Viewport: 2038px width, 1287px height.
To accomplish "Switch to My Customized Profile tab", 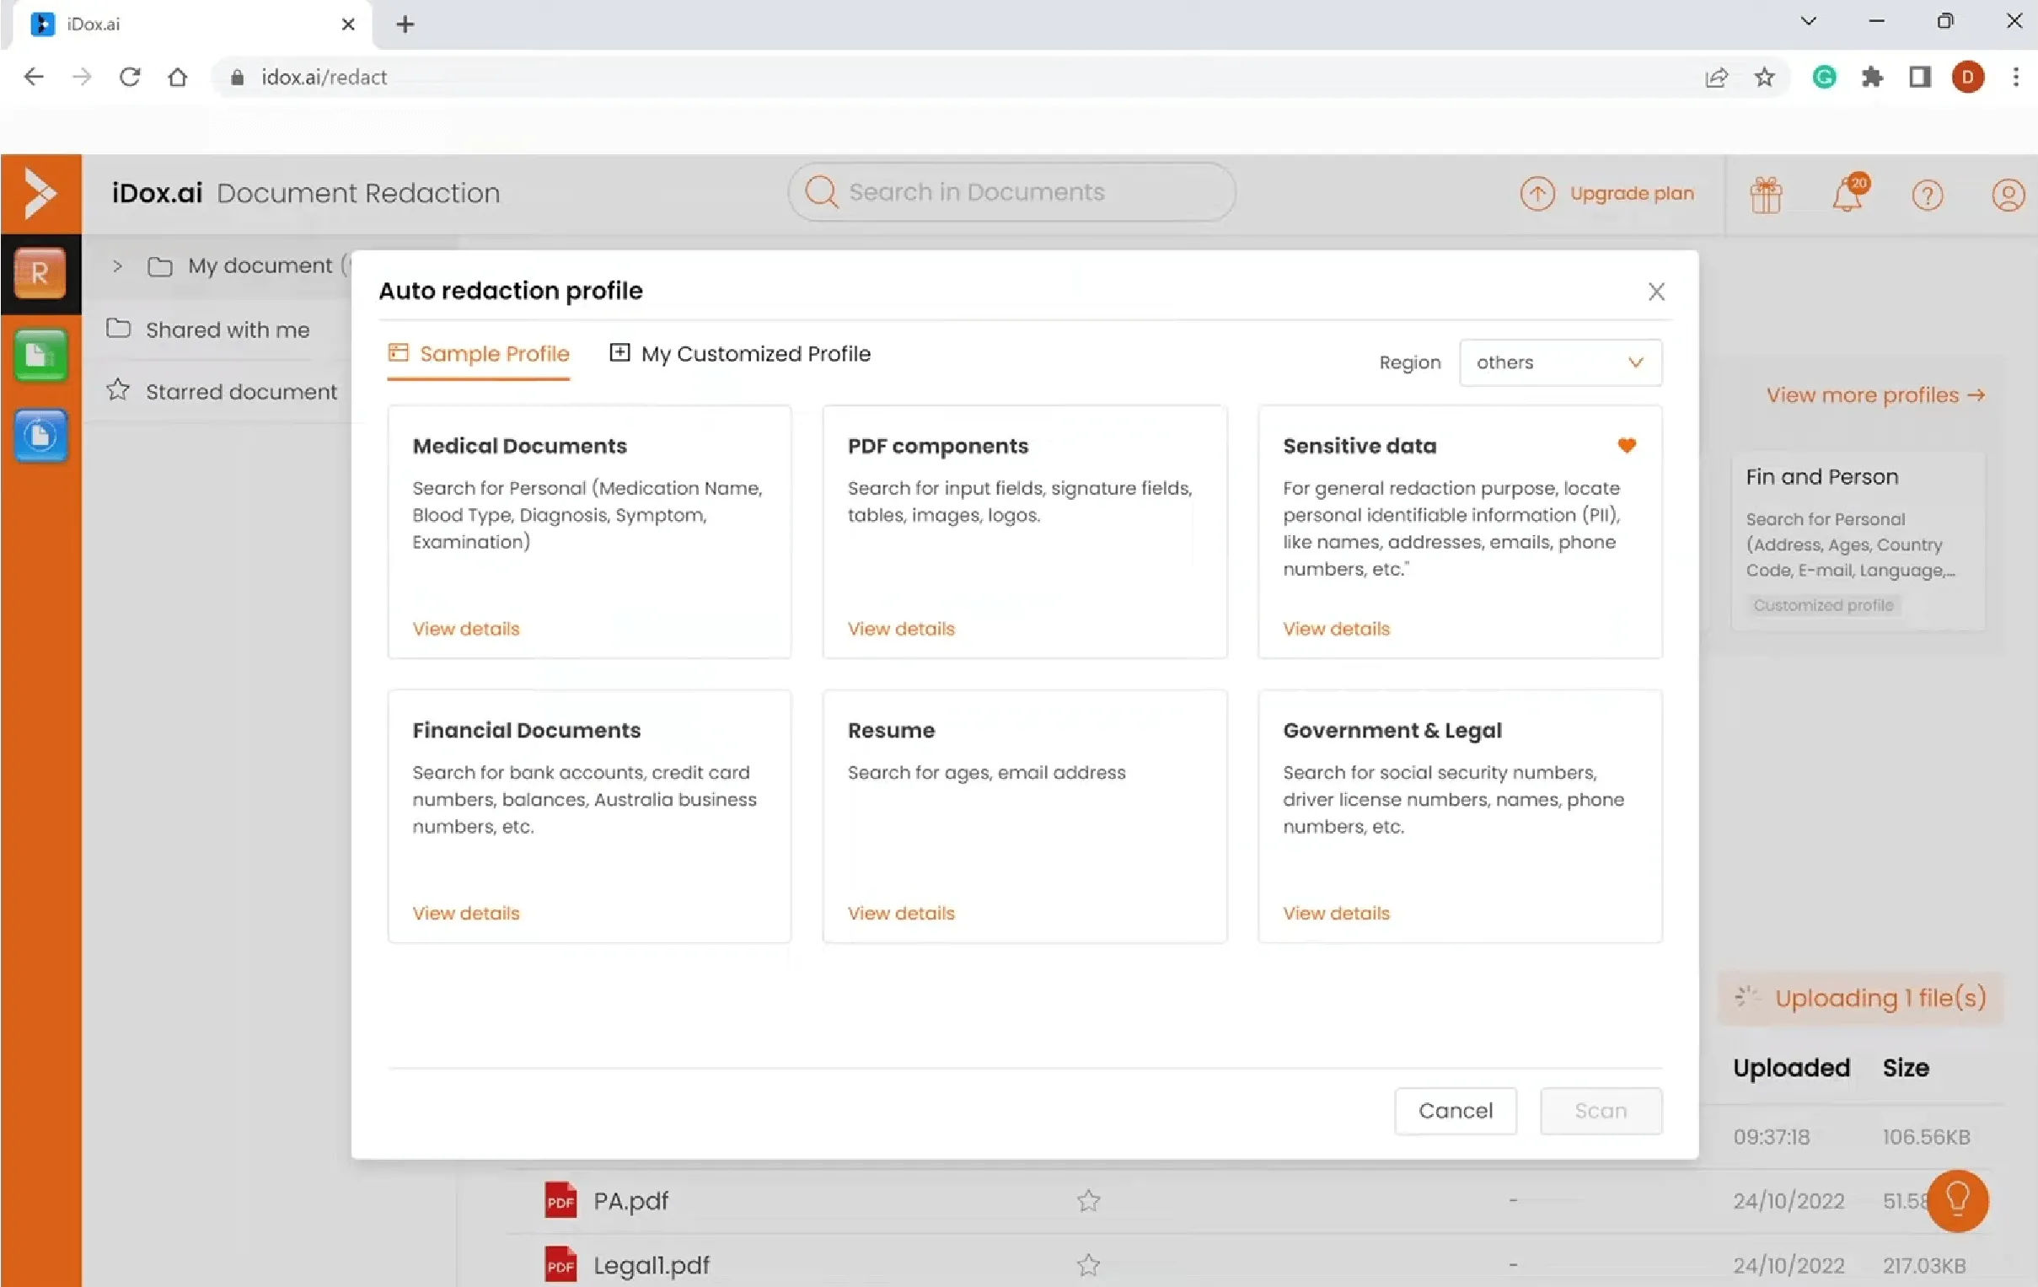I will click(x=740, y=354).
